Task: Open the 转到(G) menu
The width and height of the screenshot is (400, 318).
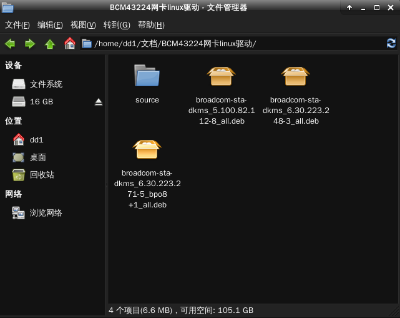Action: click(x=116, y=25)
